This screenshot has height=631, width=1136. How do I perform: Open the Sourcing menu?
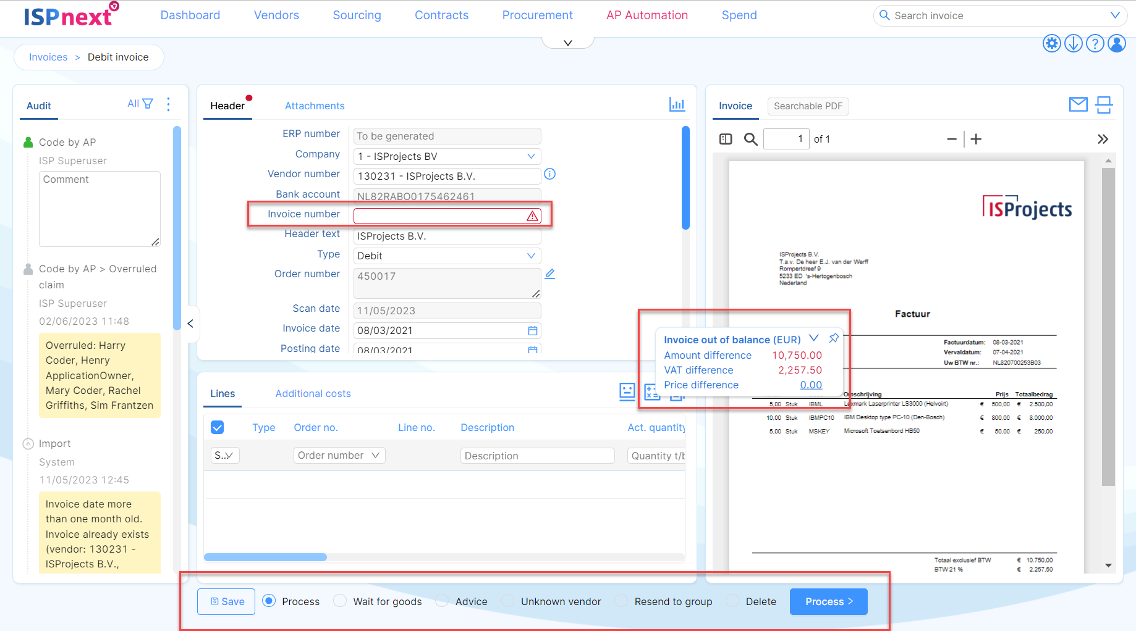coord(357,15)
